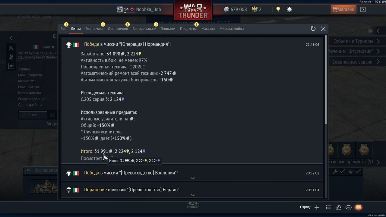The width and height of the screenshot is (386, 217).
Task: Open the contacts list icon near Отряд
Action: coord(329,207)
